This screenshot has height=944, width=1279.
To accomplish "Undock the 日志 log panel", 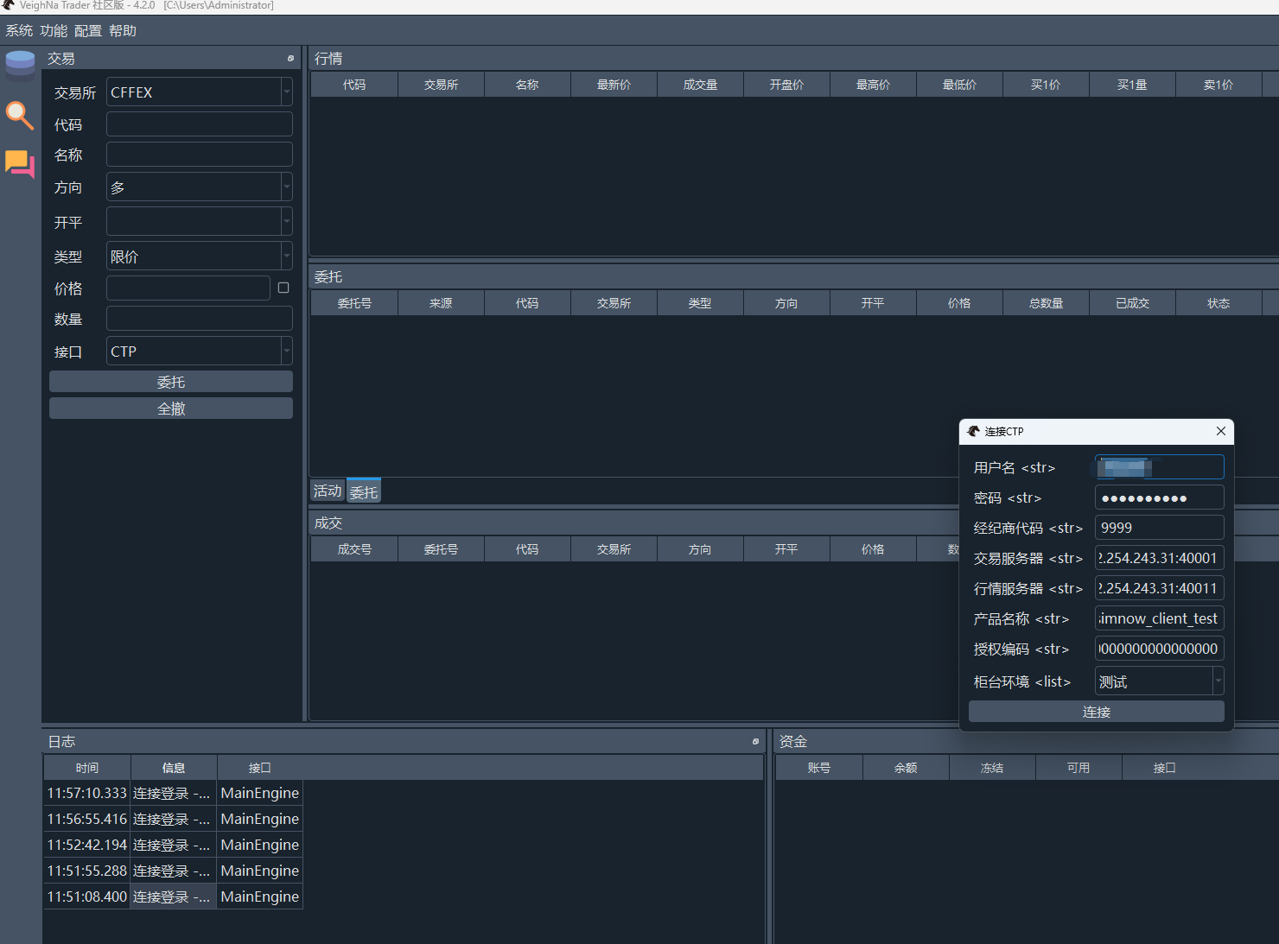I will [x=755, y=742].
